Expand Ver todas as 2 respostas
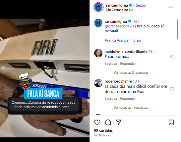Image resolution: width=181 pixels, height=142 pixels. click(x=131, y=73)
